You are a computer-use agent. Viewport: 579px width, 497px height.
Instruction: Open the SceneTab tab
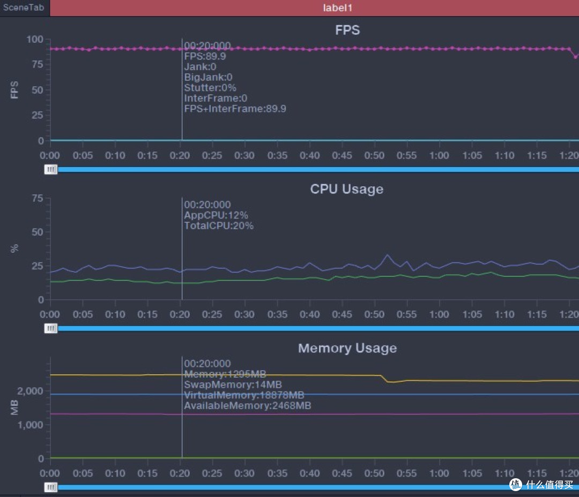(x=24, y=8)
